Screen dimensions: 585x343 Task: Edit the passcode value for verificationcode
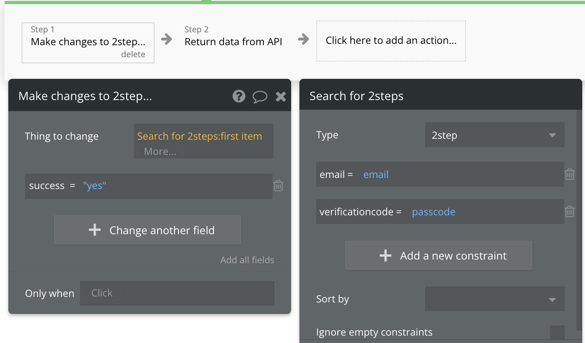click(433, 212)
